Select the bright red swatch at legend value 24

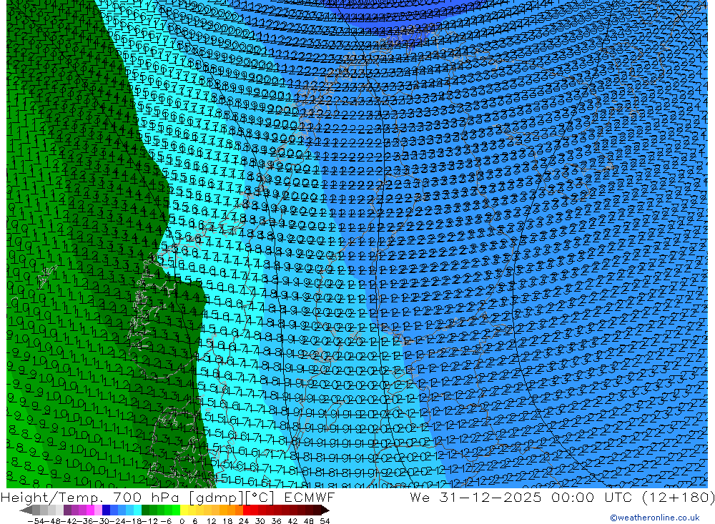pyautogui.click(x=247, y=510)
